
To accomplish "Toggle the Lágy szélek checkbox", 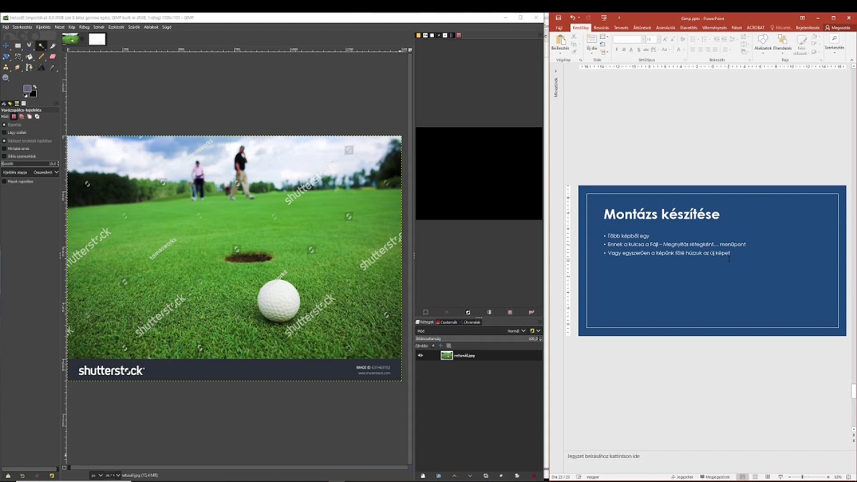I will click(x=4, y=133).
